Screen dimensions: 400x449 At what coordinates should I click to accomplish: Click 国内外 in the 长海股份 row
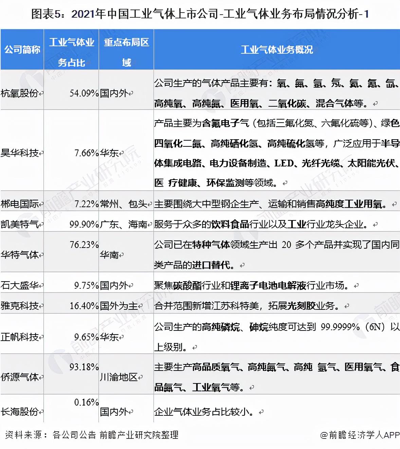coord(114,412)
